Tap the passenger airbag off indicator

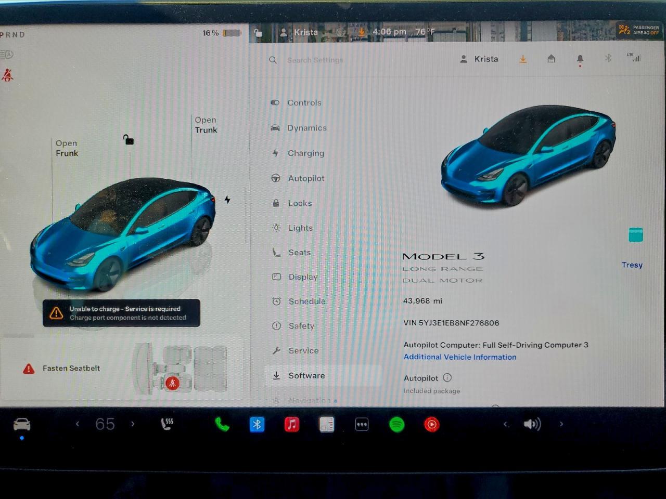click(638, 30)
